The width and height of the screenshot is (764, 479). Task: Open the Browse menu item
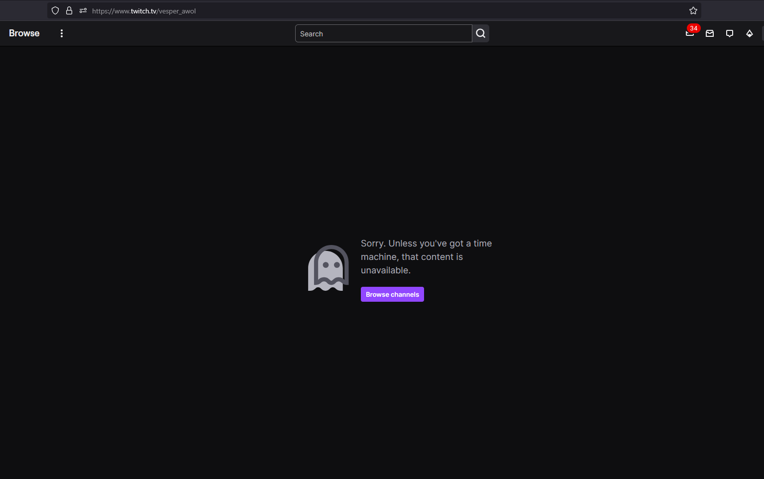click(24, 33)
